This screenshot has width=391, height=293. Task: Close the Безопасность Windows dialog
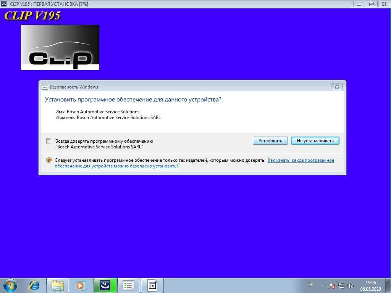click(336, 87)
